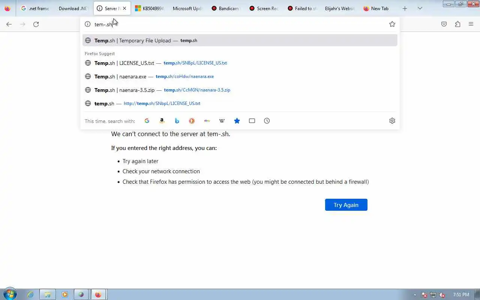
Task: Go back to the previous page
Action: (9, 24)
